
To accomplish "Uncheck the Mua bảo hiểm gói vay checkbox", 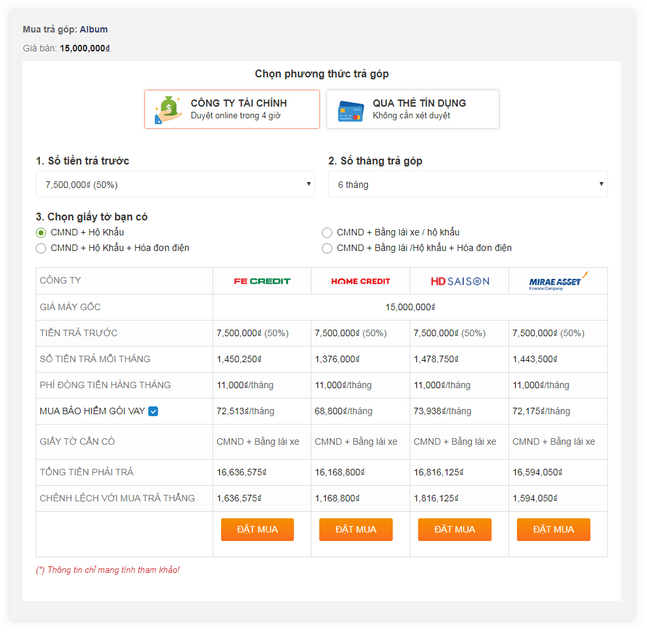I will 153,411.
